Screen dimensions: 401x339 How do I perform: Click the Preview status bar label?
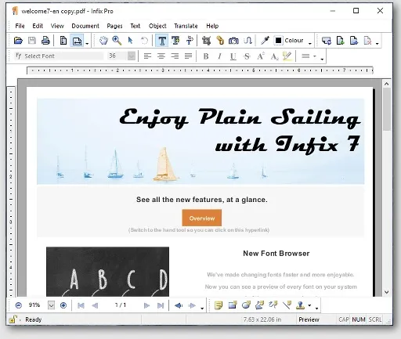tap(309, 319)
